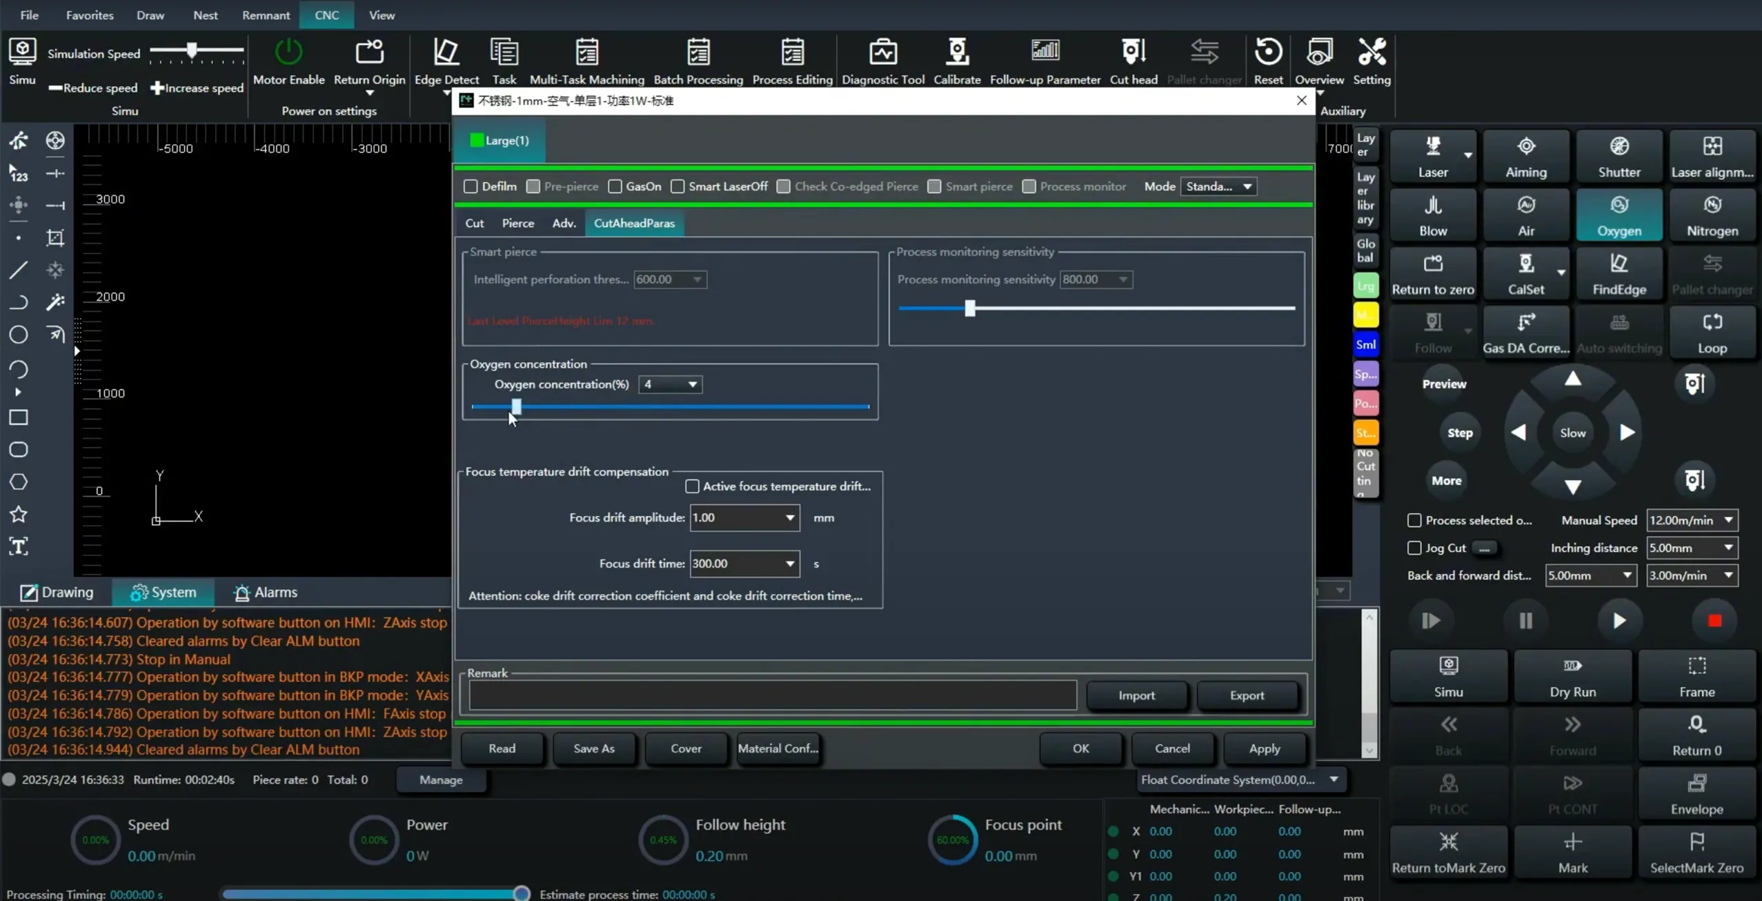The height and width of the screenshot is (901, 1762).
Task: Open the Oxygen concentration dropdown
Action: coord(692,384)
